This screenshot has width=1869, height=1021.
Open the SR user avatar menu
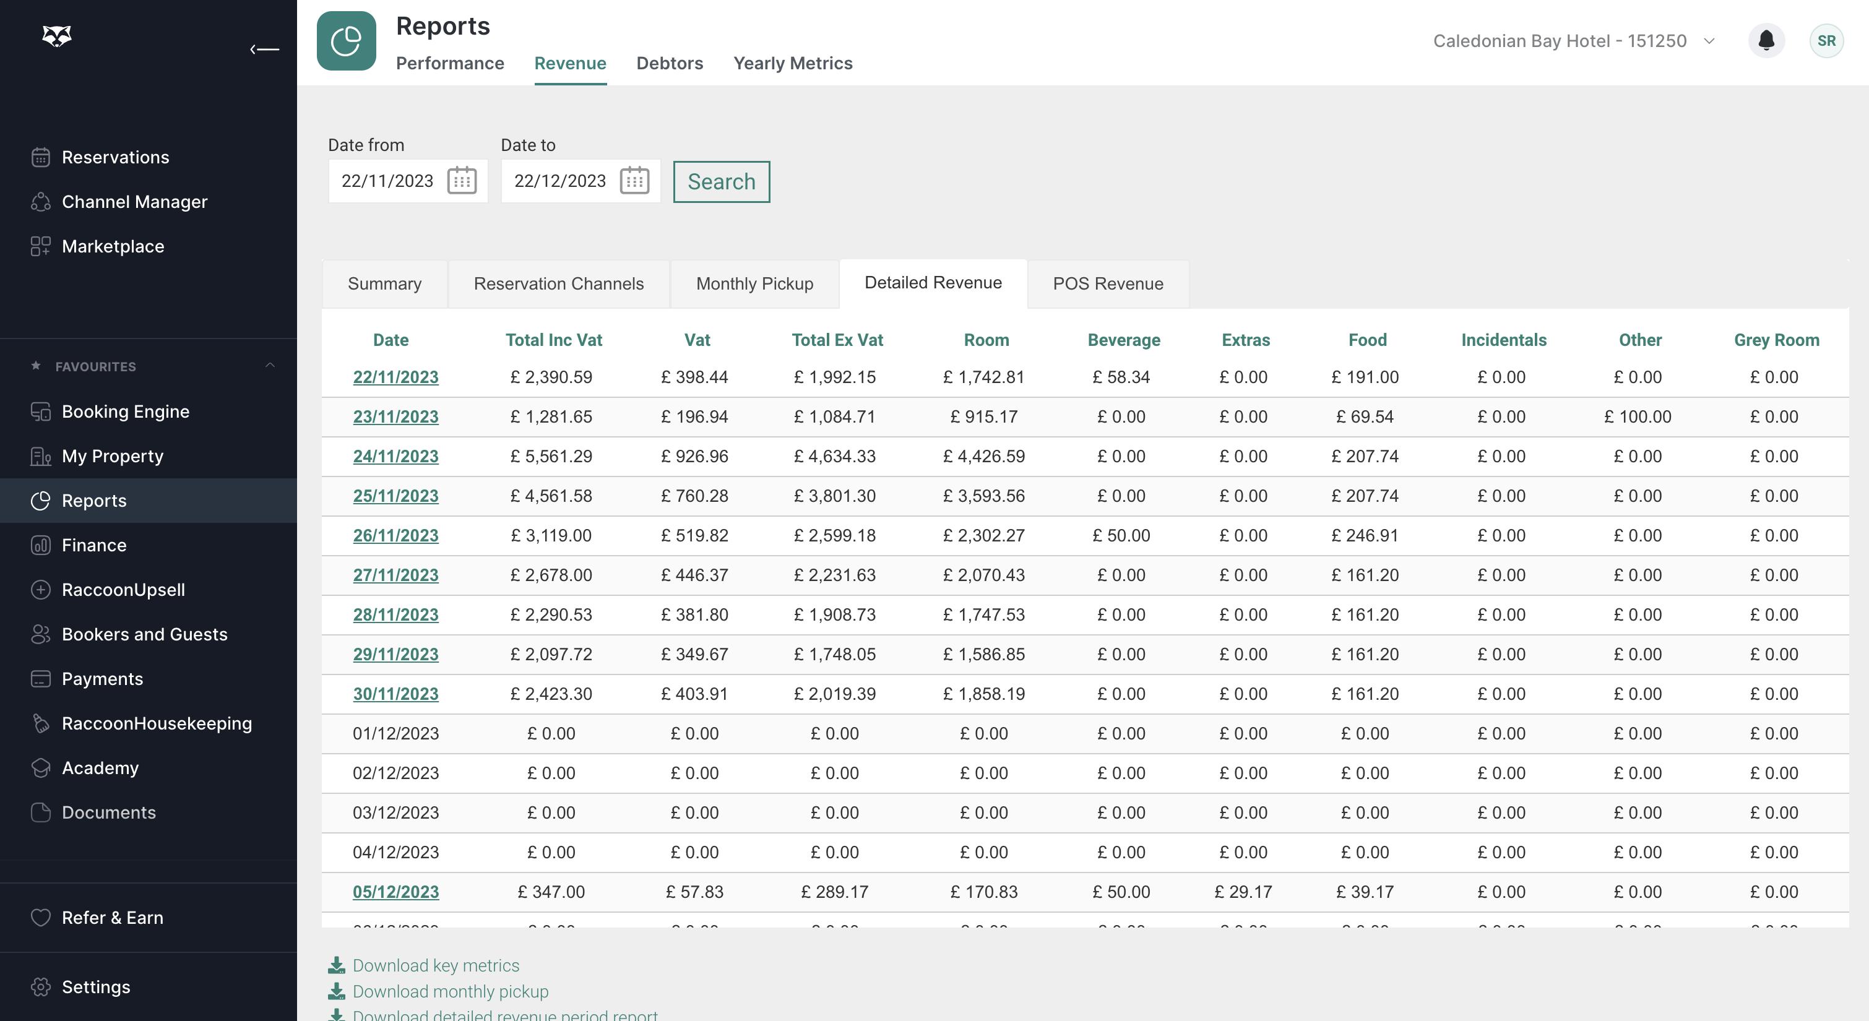click(x=1826, y=41)
